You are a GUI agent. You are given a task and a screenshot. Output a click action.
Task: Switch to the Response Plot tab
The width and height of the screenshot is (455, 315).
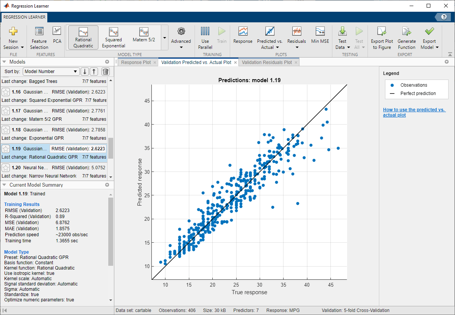coord(136,62)
